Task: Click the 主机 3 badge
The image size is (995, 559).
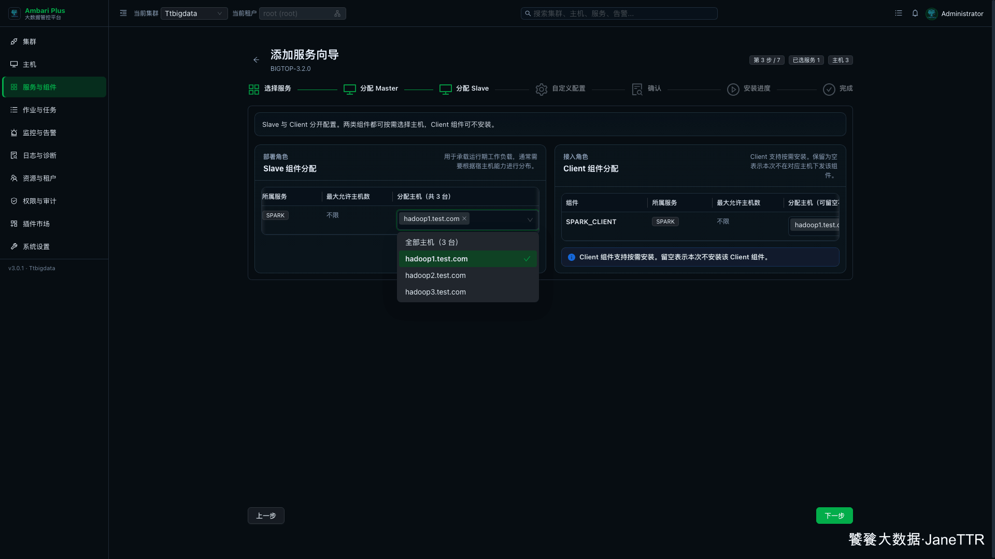Action: coord(840,60)
